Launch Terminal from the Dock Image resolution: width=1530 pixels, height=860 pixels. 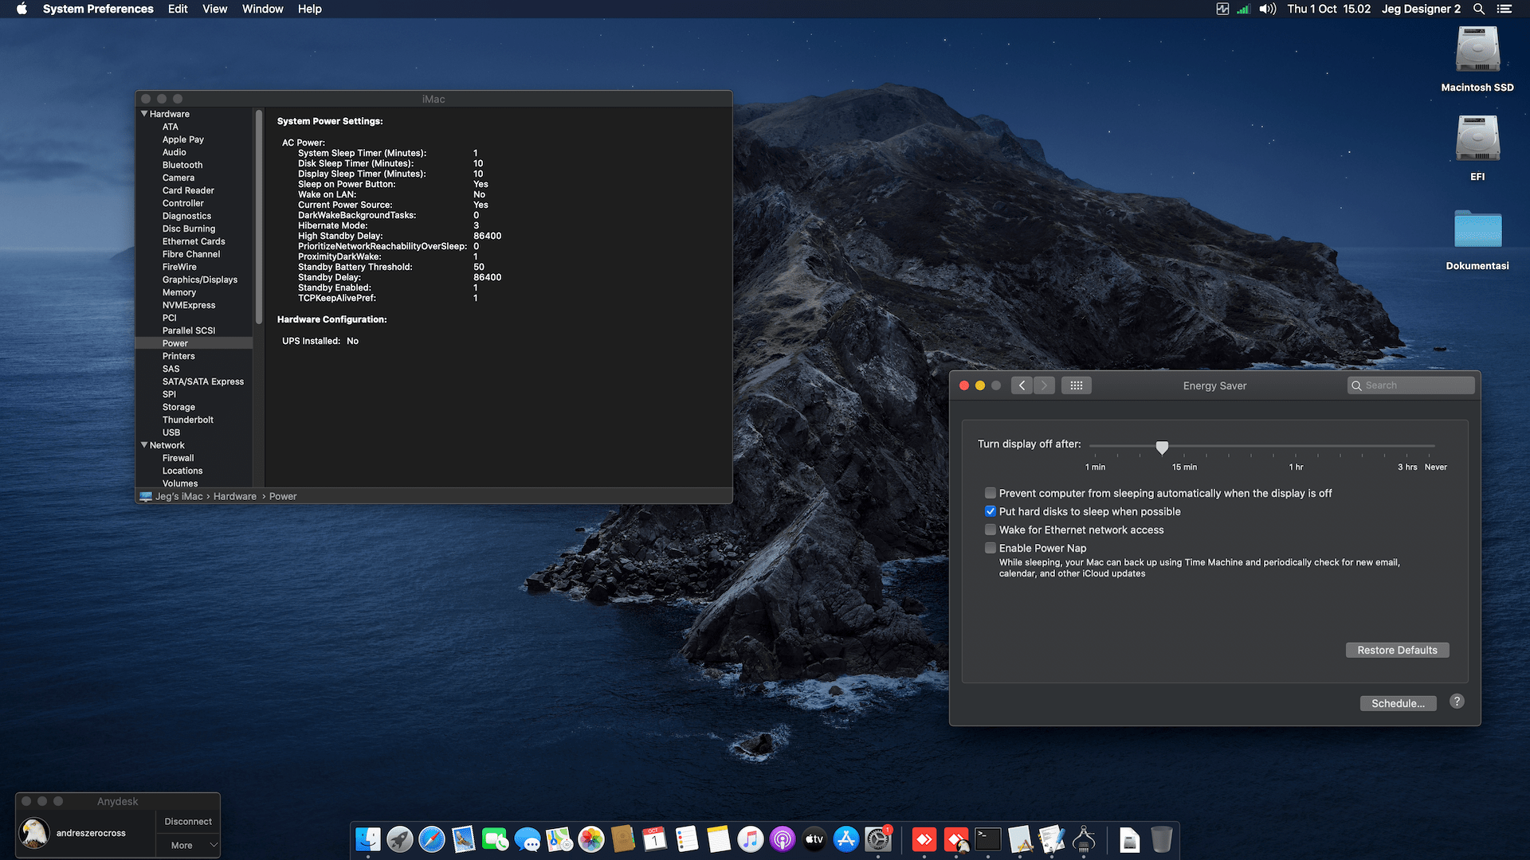987,838
